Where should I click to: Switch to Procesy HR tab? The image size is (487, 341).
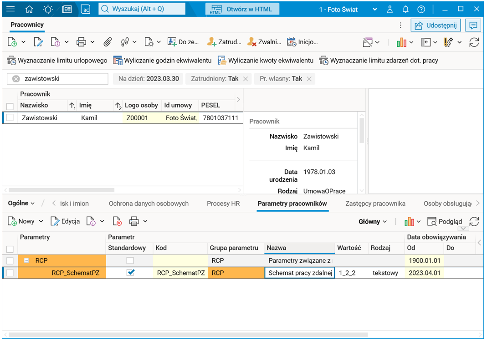coord(223,204)
